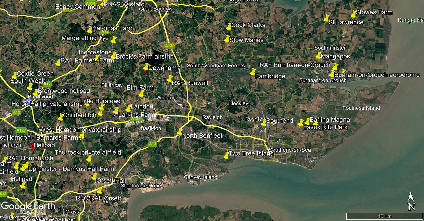The image size is (424, 221).
Task: Click the St Lawrence yellow pin
Action: (x=327, y=18)
